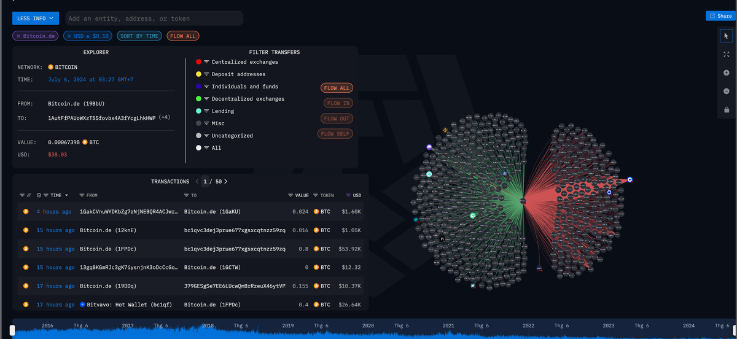Click blue ringed node at right tip of red flows
Viewport: 737px width, 339px height.
[x=630, y=180]
